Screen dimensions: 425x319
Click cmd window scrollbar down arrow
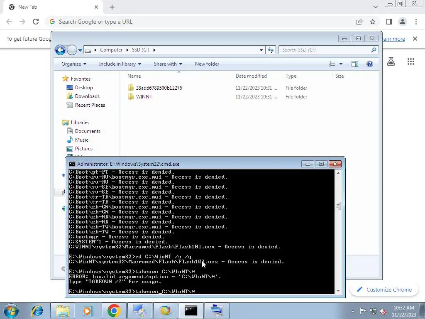point(338,290)
